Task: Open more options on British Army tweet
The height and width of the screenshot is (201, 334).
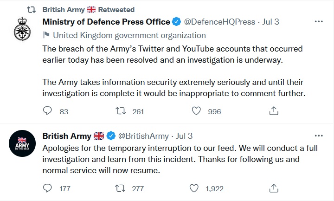Action: point(319,136)
